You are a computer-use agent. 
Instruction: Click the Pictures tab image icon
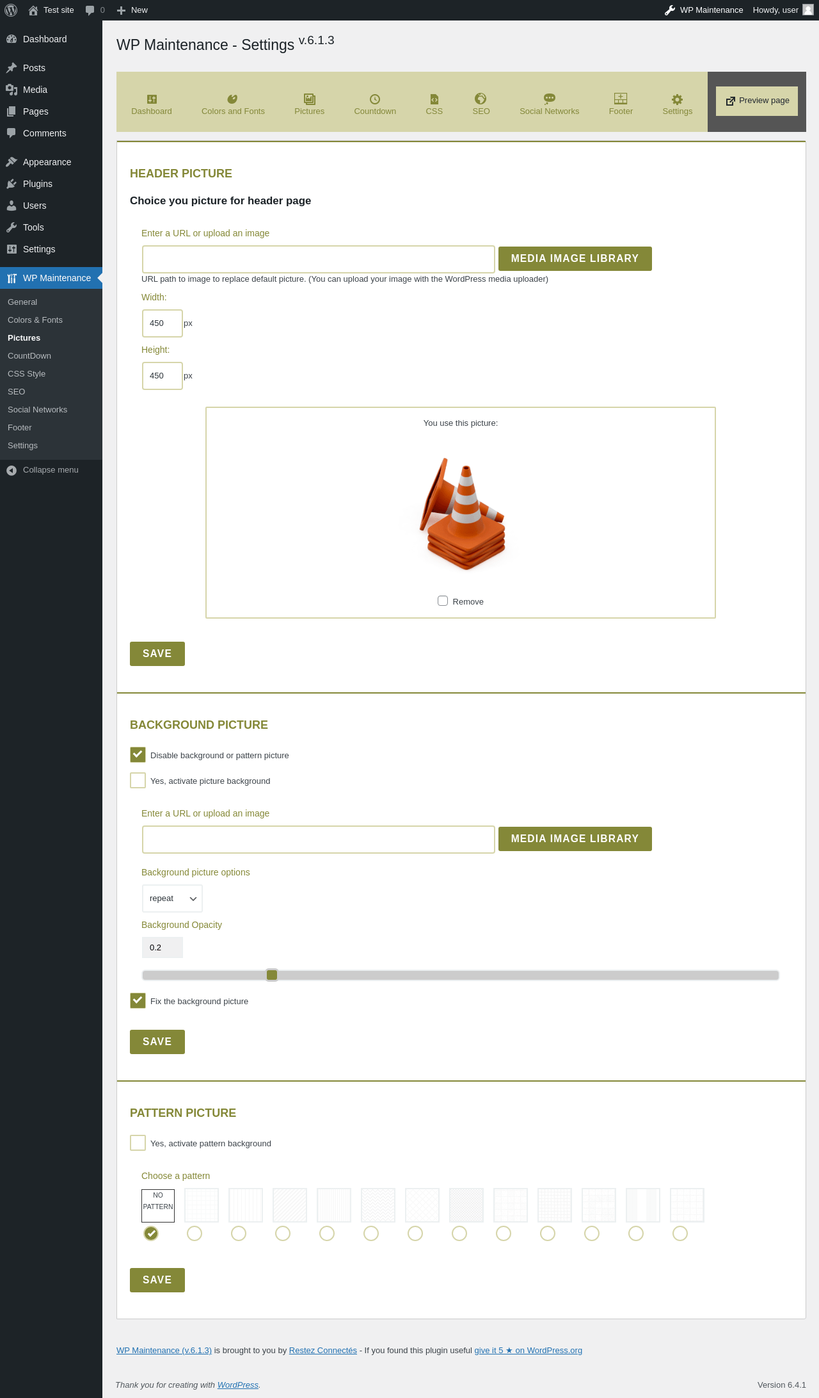310,99
